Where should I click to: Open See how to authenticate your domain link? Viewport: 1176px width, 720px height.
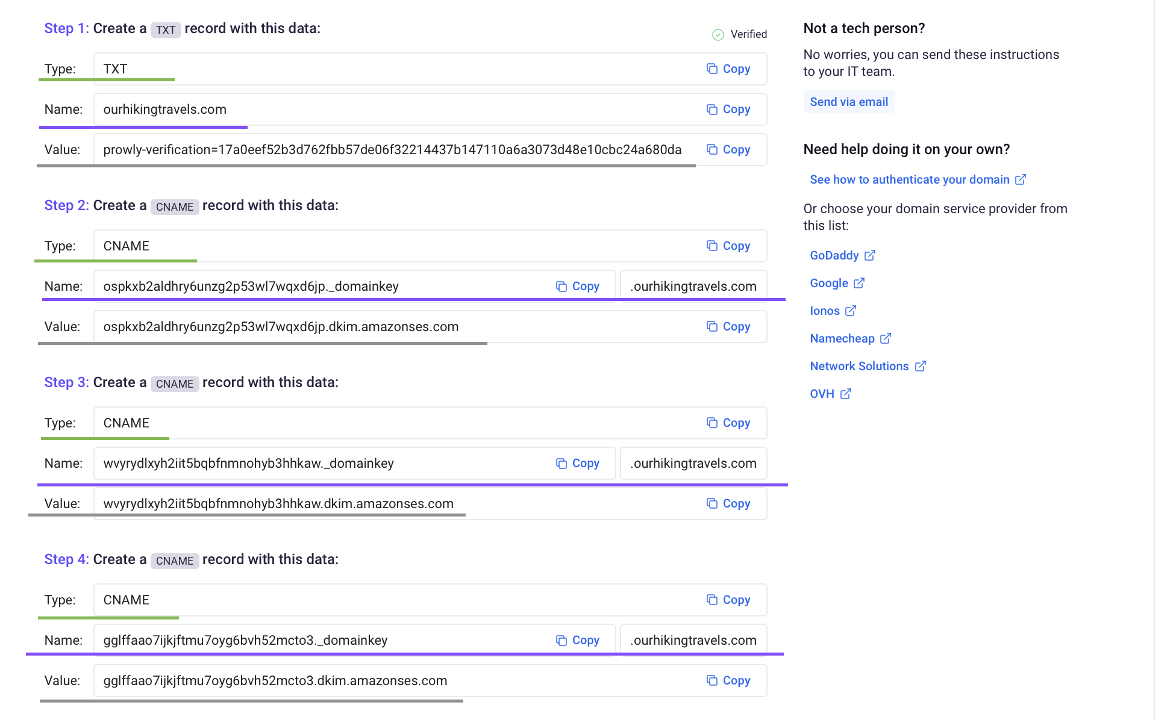(918, 179)
